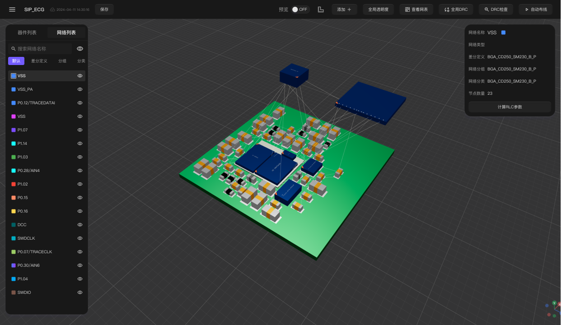Select the 分组 grouping filter
This screenshot has height=325, width=561.
[x=62, y=61]
